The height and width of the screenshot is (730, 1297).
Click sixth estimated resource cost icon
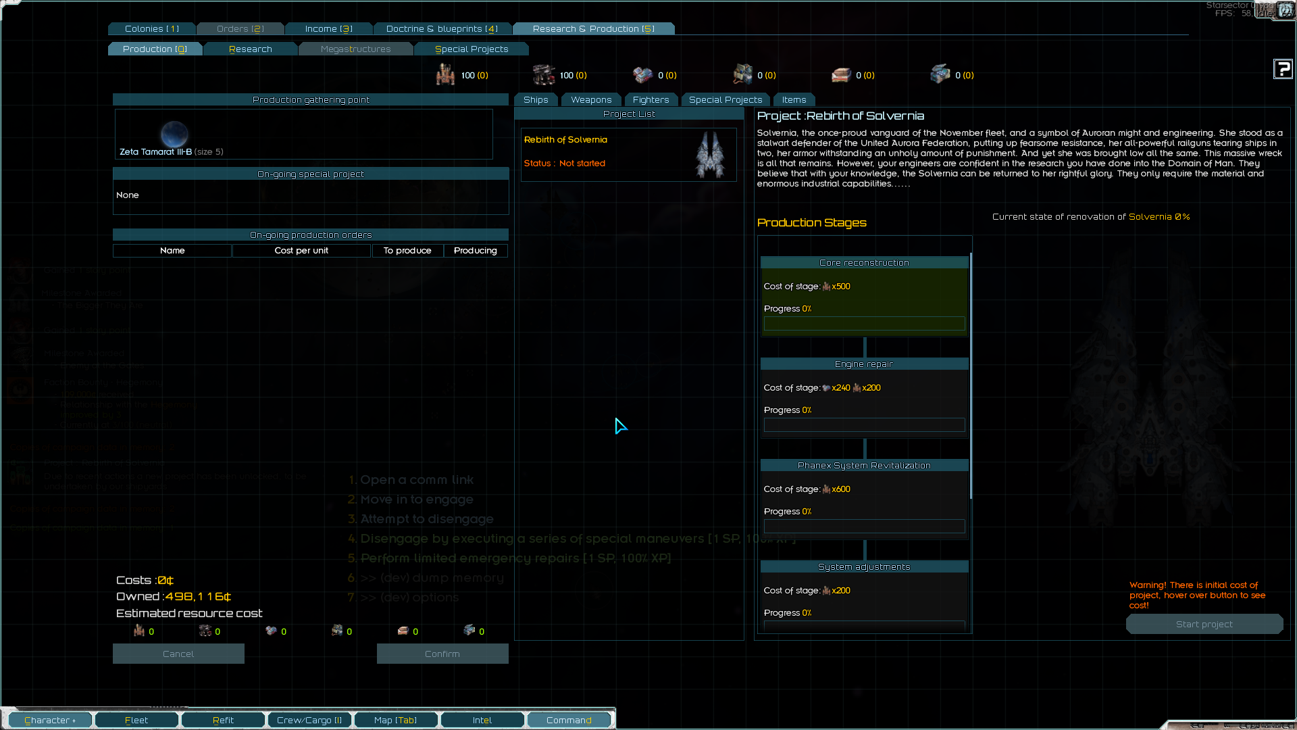[x=469, y=631]
